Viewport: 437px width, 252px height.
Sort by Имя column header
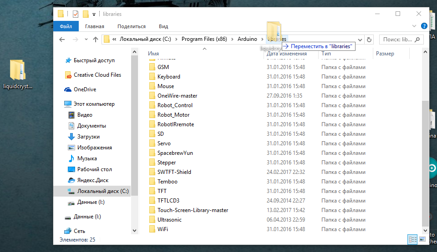[153, 54]
